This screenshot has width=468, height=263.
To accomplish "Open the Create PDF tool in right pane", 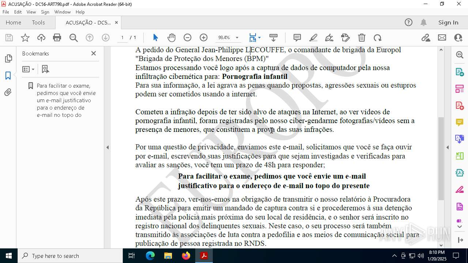I will [460, 106].
